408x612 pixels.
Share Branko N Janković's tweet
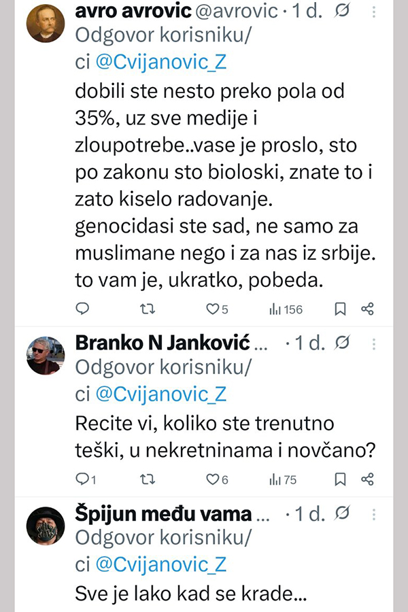[367, 479]
